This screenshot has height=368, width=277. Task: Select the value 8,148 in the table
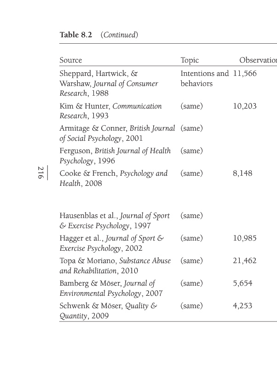[242, 173]
